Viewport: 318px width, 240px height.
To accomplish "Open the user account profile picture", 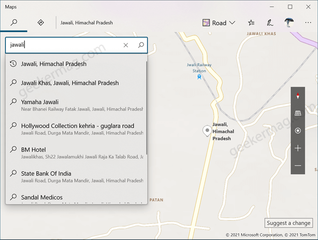I will (x=289, y=23).
